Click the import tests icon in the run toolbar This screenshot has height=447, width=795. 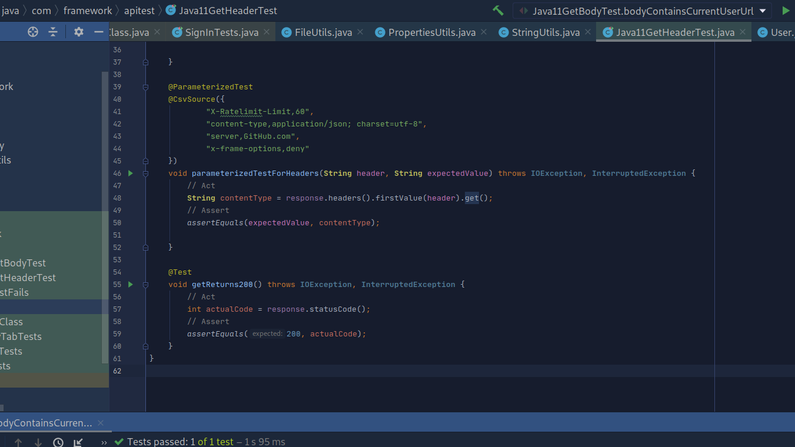(78, 442)
